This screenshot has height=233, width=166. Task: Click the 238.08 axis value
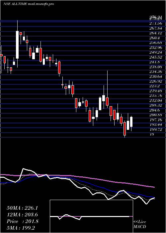coord(156,67)
